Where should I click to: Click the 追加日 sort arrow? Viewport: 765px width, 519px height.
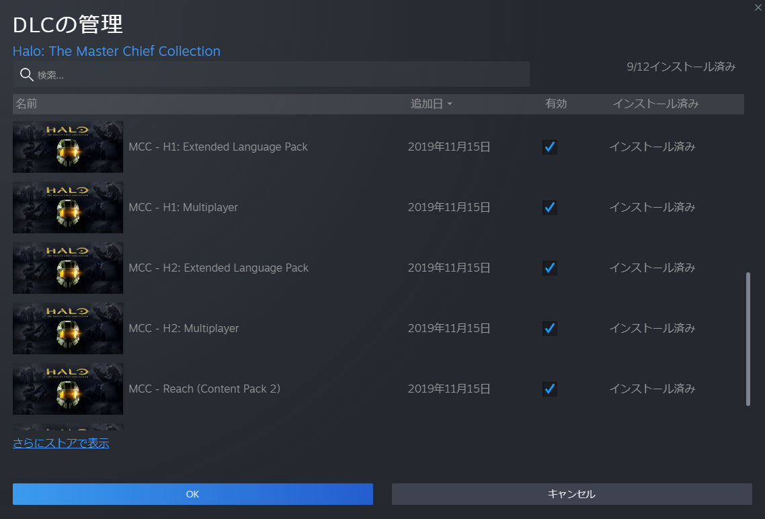449,104
